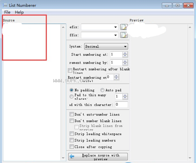Open the File menu

pos(7,12)
